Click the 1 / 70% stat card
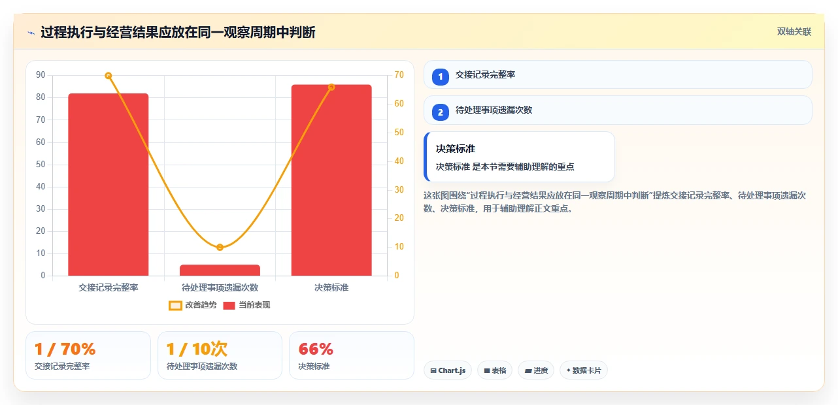Viewport: 838px width, 405px height. pyautogui.click(x=88, y=355)
